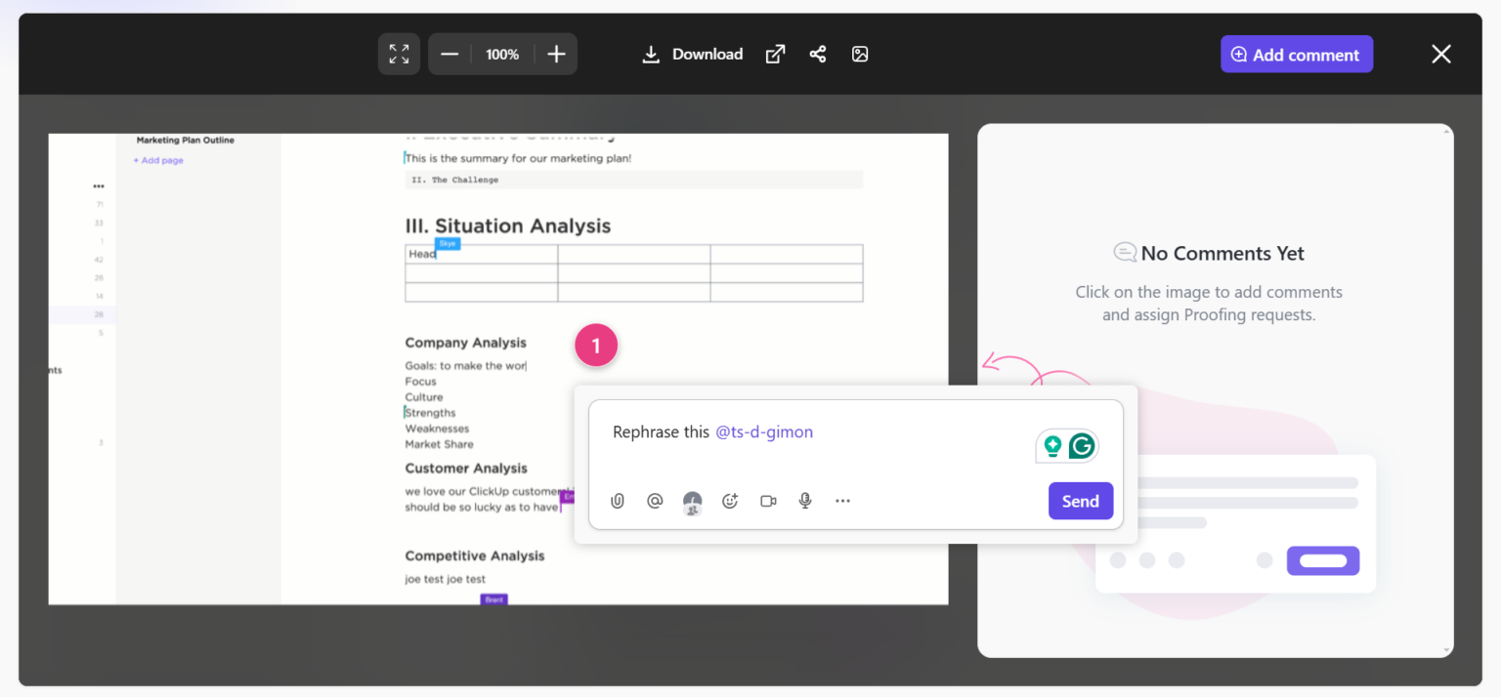Add an emoji to the comment
1501x697 pixels.
(x=730, y=501)
